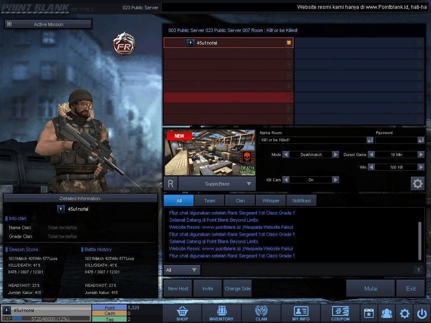Open advanced room settings gear
Viewport: 431px width, 323px height.
pyautogui.click(x=418, y=183)
